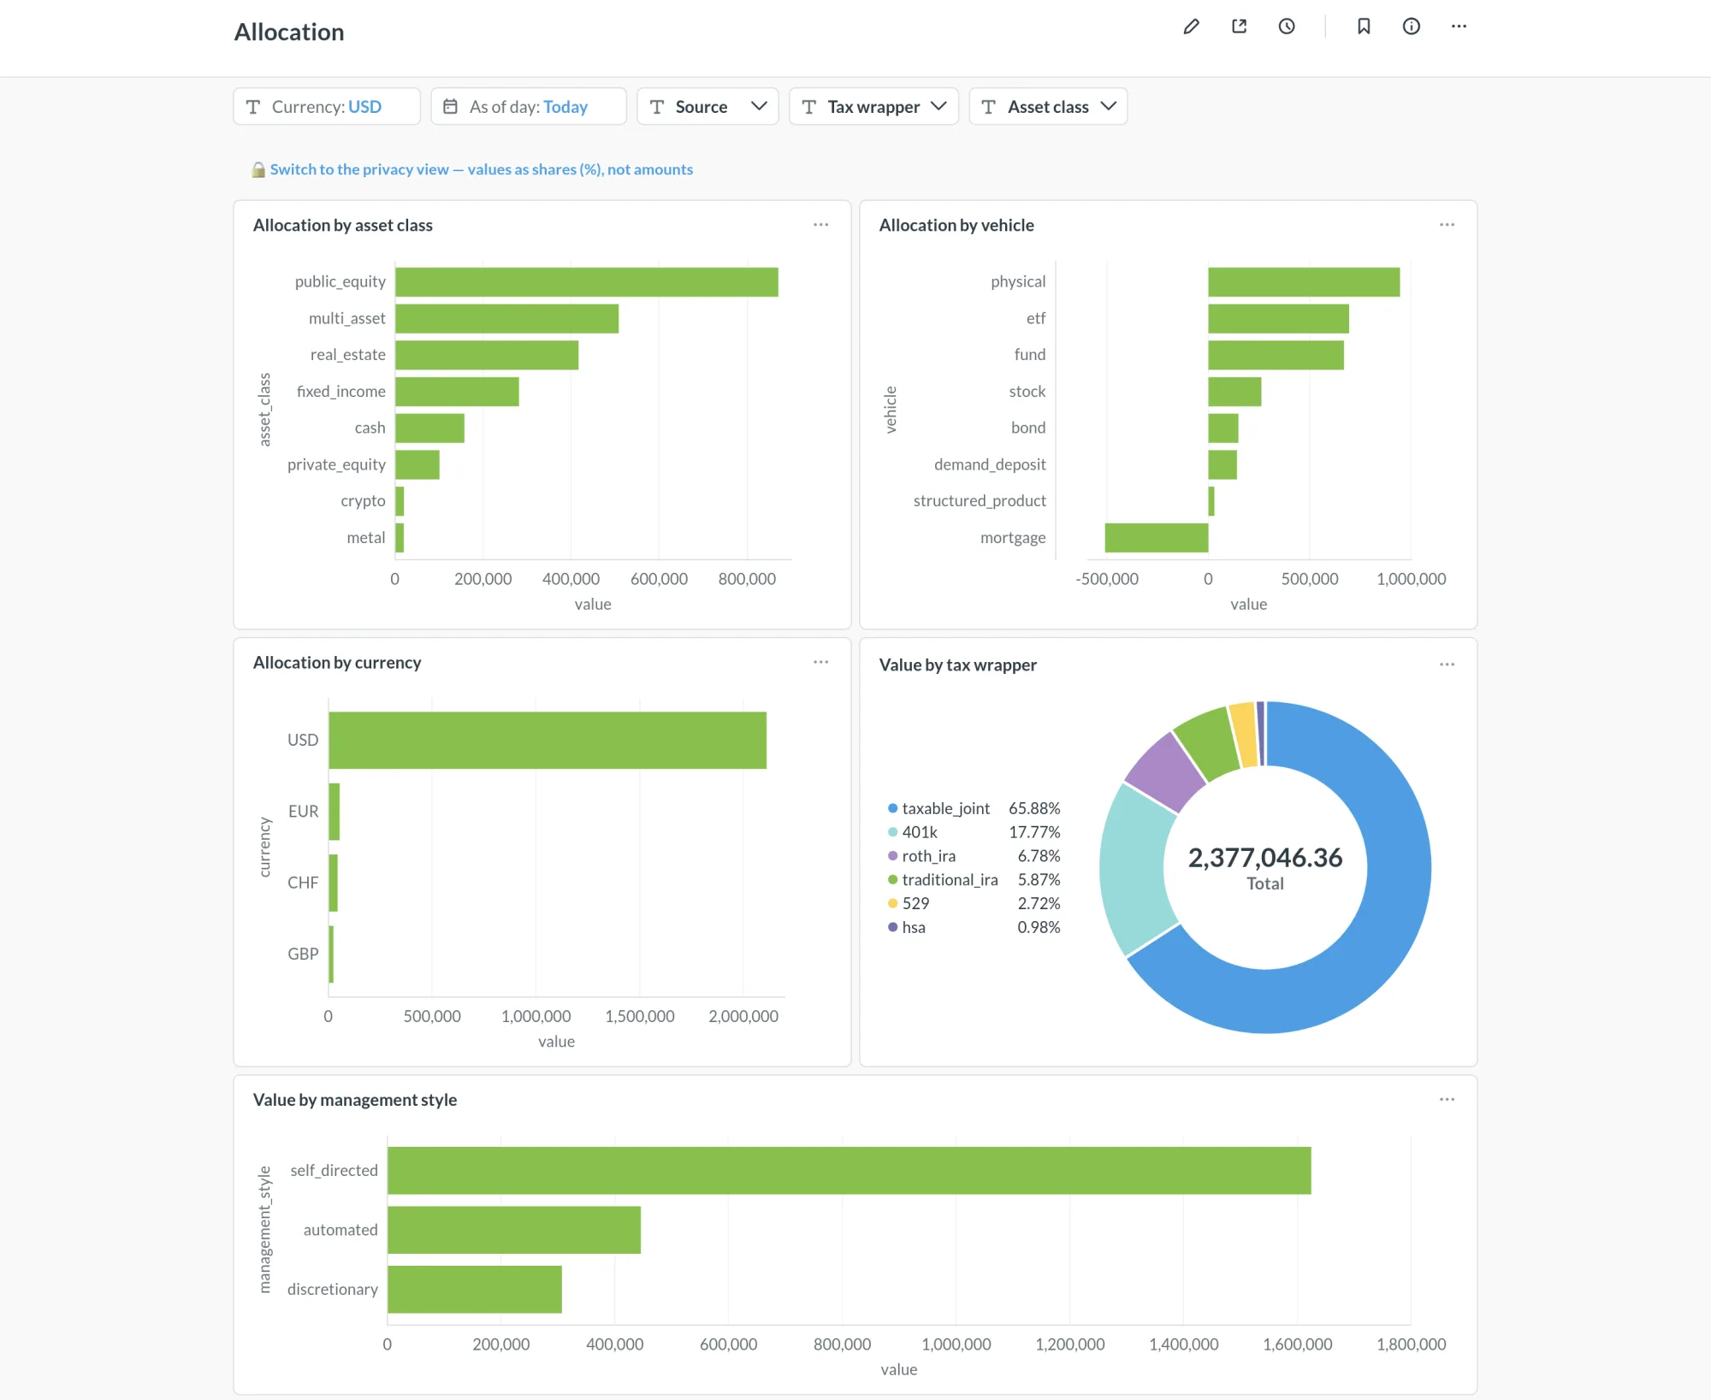The width and height of the screenshot is (1711, 1400).
Task: Click the Allocation dashboard heading
Action: click(x=289, y=32)
